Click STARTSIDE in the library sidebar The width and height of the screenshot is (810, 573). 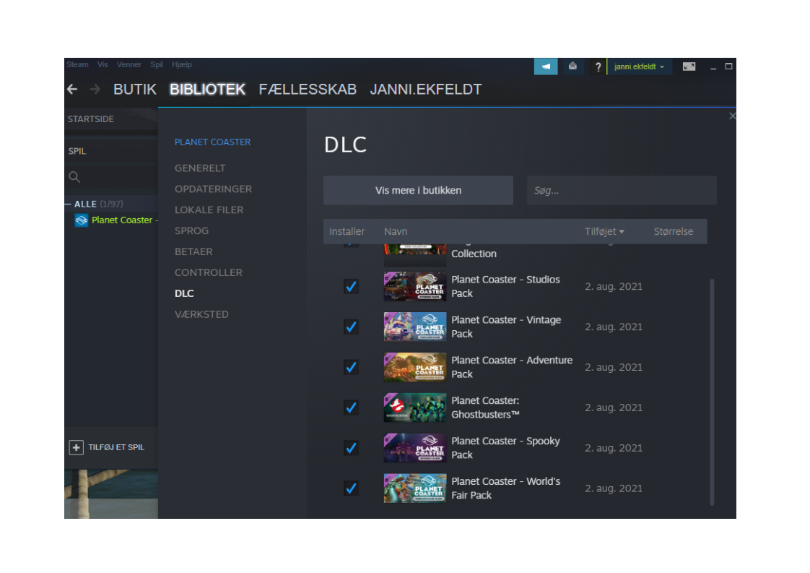90,119
